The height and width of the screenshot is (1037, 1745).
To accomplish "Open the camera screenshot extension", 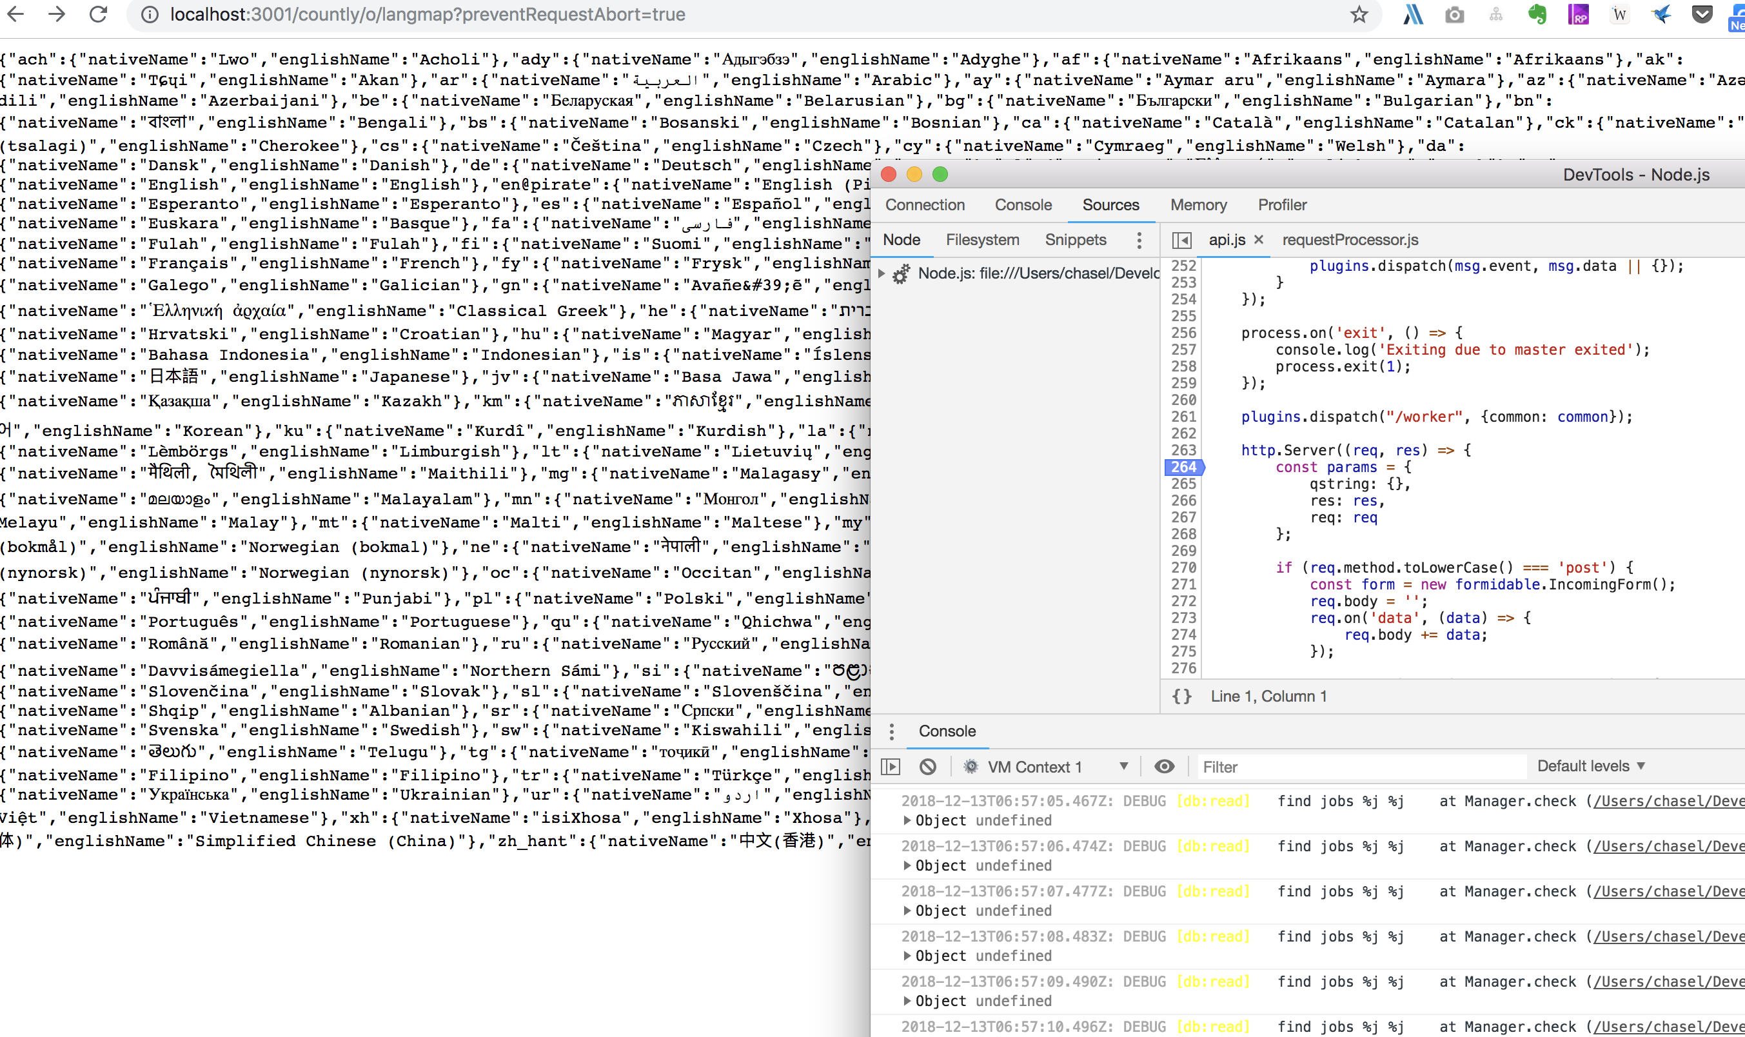I will point(1454,15).
